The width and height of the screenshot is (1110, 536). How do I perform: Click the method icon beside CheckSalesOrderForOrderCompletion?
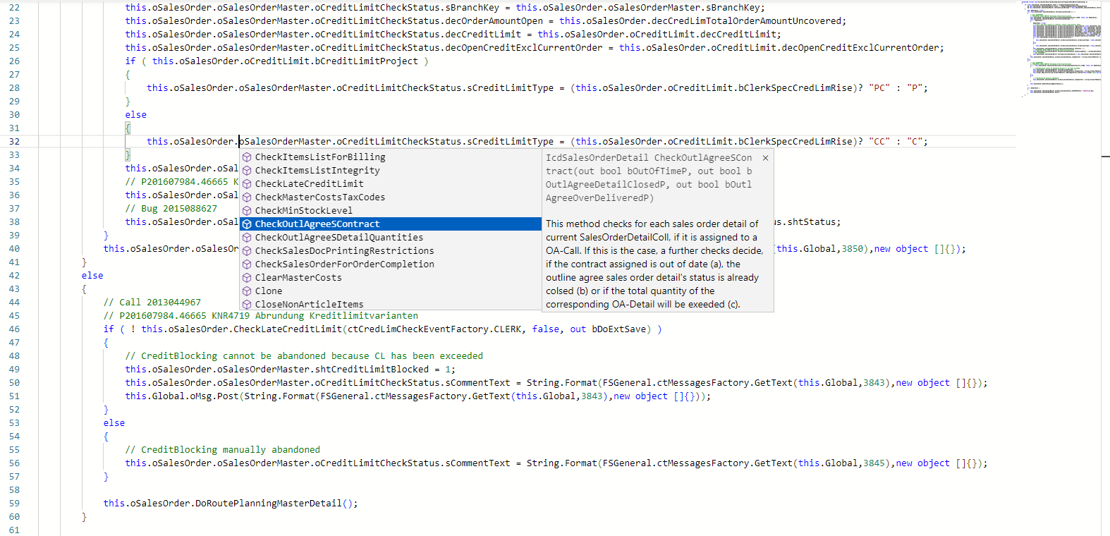(x=247, y=264)
